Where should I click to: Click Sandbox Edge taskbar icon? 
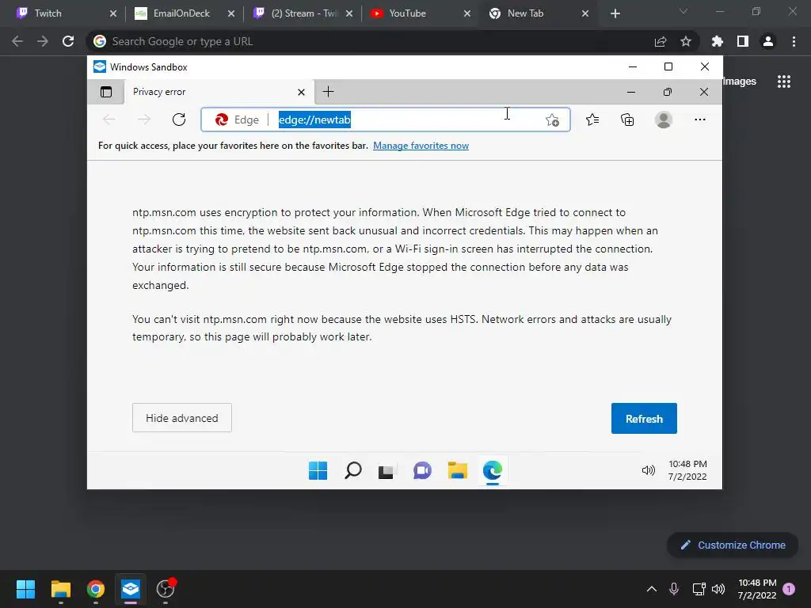click(493, 470)
